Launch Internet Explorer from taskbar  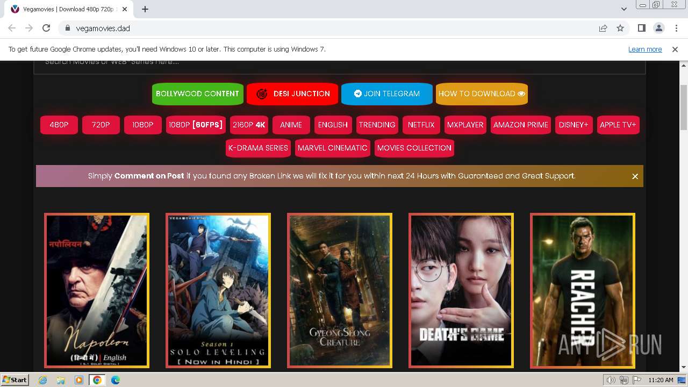click(42, 380)
